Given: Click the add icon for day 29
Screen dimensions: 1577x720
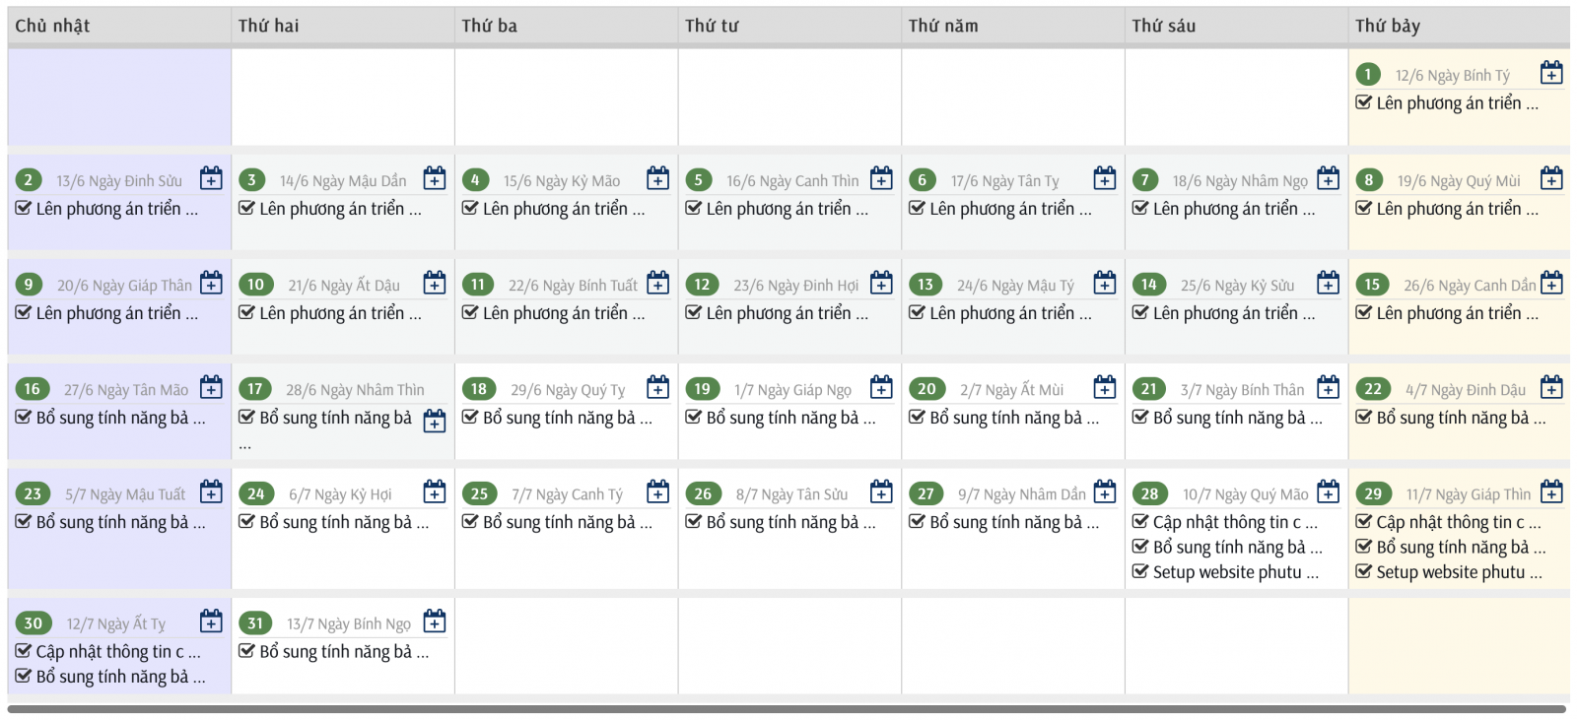Looking at the screenshot, I should point(1551,491).
